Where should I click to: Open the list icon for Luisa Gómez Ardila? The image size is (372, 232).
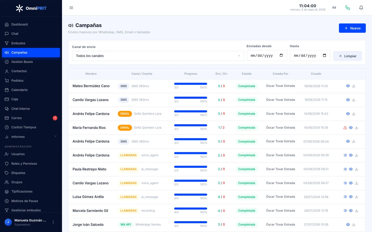345,197
